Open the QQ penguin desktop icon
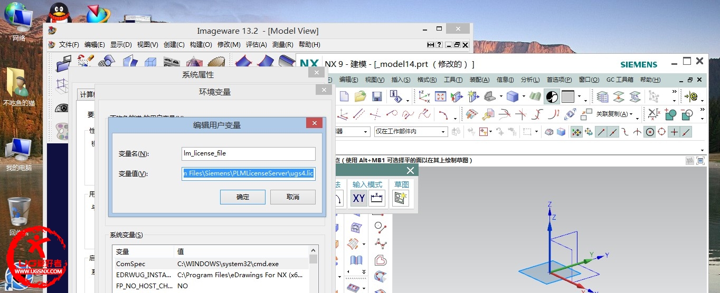720x293 pixels. pos(58,13)
